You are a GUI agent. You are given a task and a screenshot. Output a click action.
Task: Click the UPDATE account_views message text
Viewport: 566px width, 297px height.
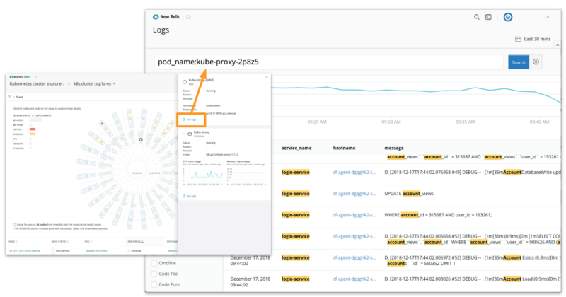coord(409,194)
